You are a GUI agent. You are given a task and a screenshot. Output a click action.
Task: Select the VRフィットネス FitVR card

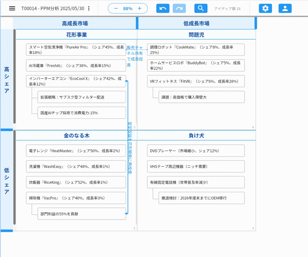(196, 81)
